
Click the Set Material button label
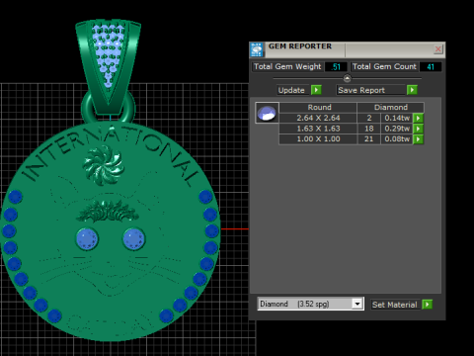pyautogui.click(x=395, y=305)
